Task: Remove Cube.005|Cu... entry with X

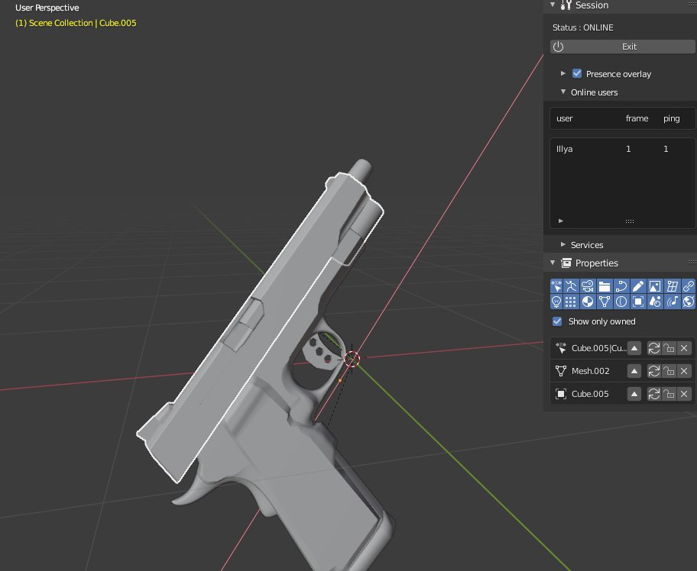Action: [684, 348]
